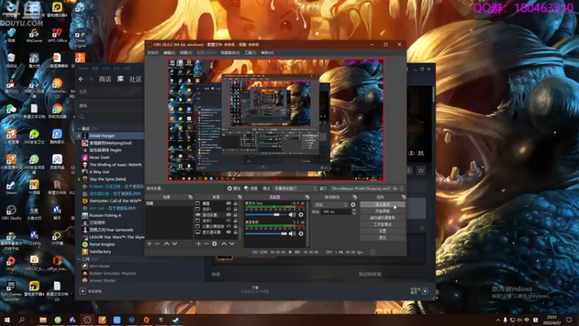
Task: Pop out the 场景 dock panel
Action: pos(190,197)
